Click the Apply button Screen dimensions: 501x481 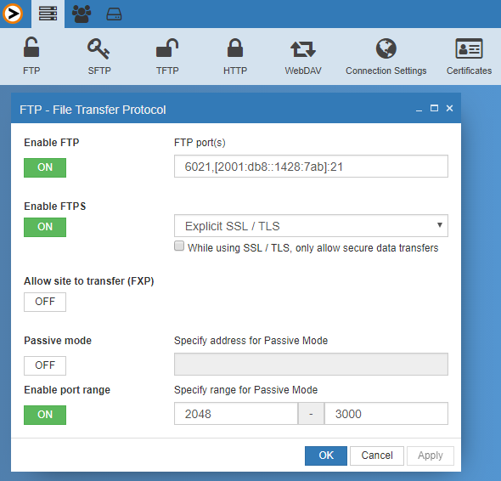pyautogui.click(x=431, y=456)
